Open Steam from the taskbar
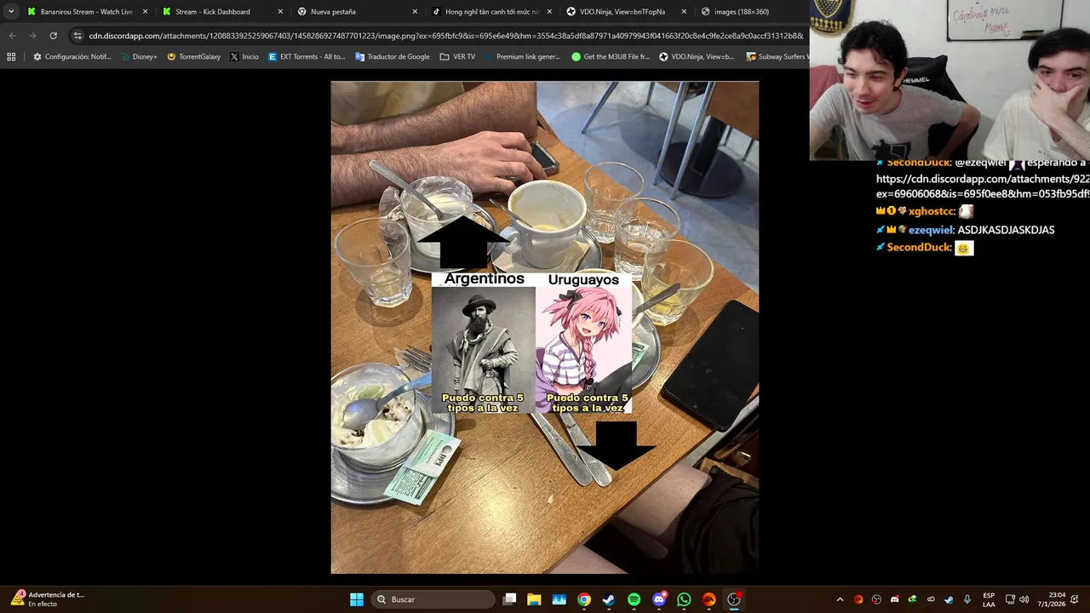 pos(609,599)
